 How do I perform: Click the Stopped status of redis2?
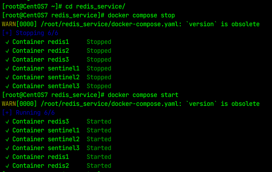[99, 51]
